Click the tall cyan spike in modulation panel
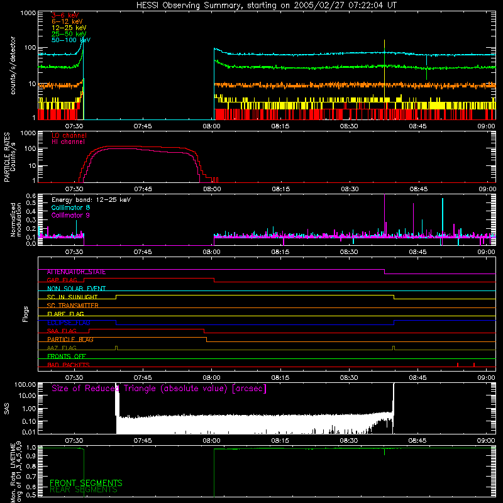The width and height of the screenshot is (503, 503). pos(443,218)
